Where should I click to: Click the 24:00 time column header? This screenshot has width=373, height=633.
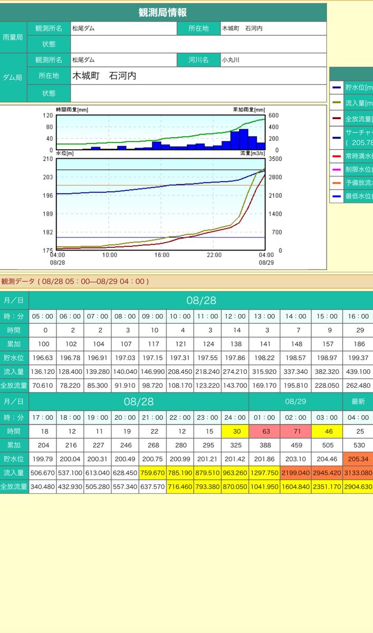[x=235, y=416]
